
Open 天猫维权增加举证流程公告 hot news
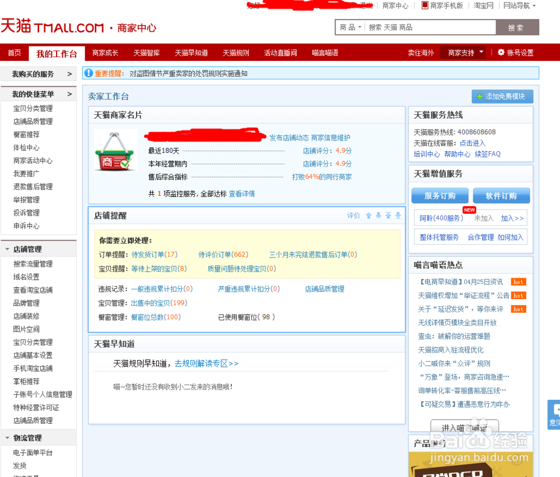tap(464, 296)
